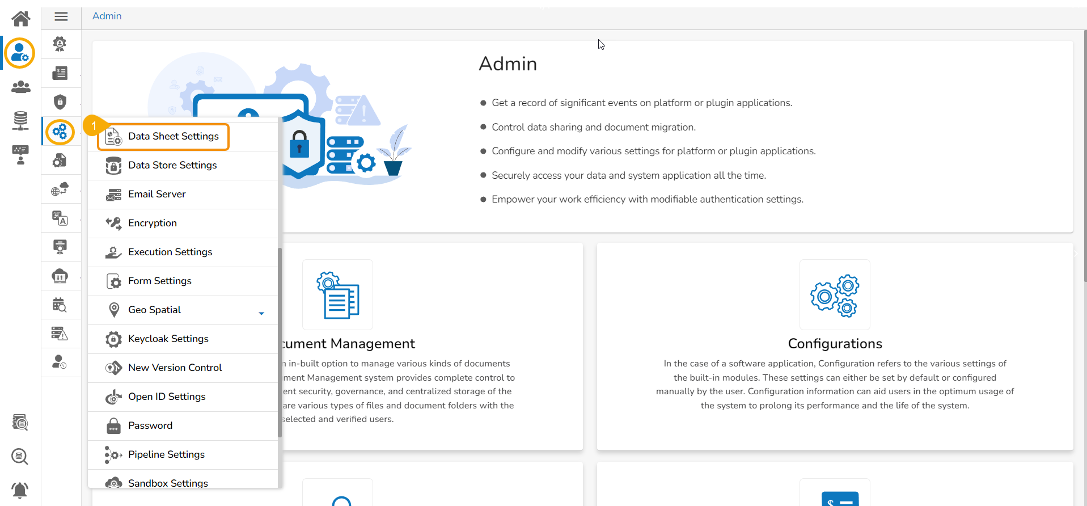This screenshot has width=1087, height=506.
Task: Go to the Home icon in sidebar
Action: coord(21,19)
